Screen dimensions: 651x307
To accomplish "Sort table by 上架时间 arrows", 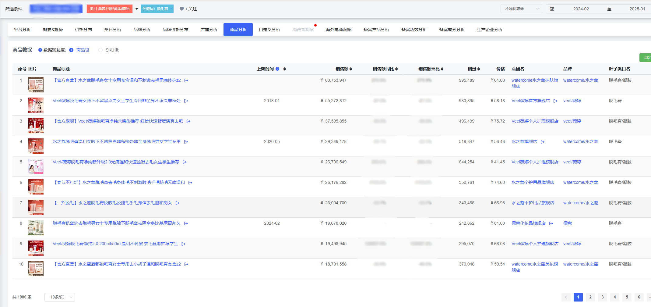I will tap(285, 69).
